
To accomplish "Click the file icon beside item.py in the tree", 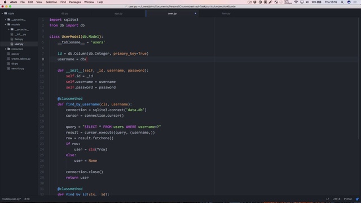I will click(12, 39).
